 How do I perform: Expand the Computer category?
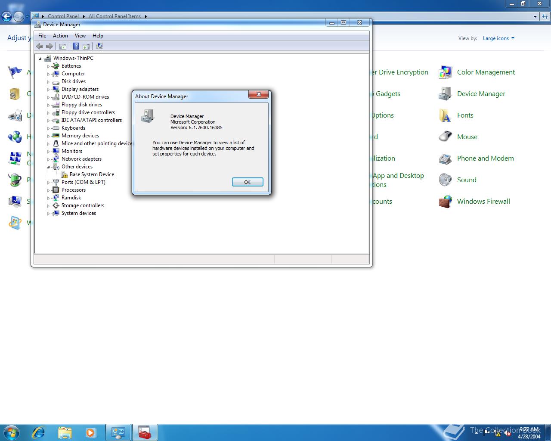[x=48, y=74]
